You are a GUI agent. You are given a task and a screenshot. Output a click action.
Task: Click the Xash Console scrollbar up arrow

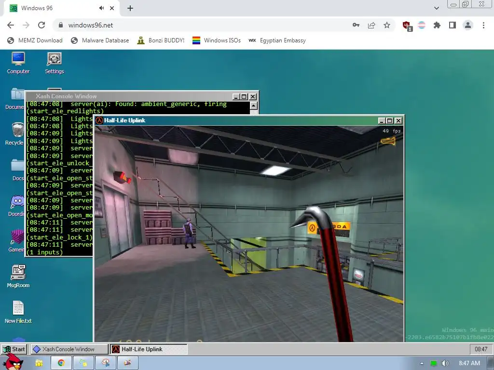click(x=254, y=106)
